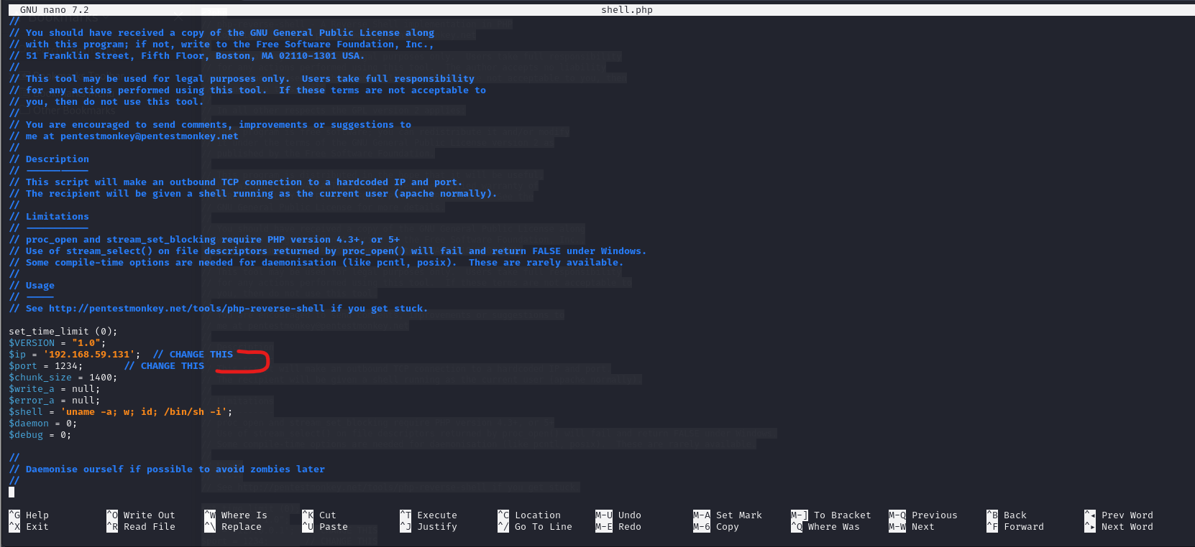Click the $daemon = 0; line

click(43, 424)
